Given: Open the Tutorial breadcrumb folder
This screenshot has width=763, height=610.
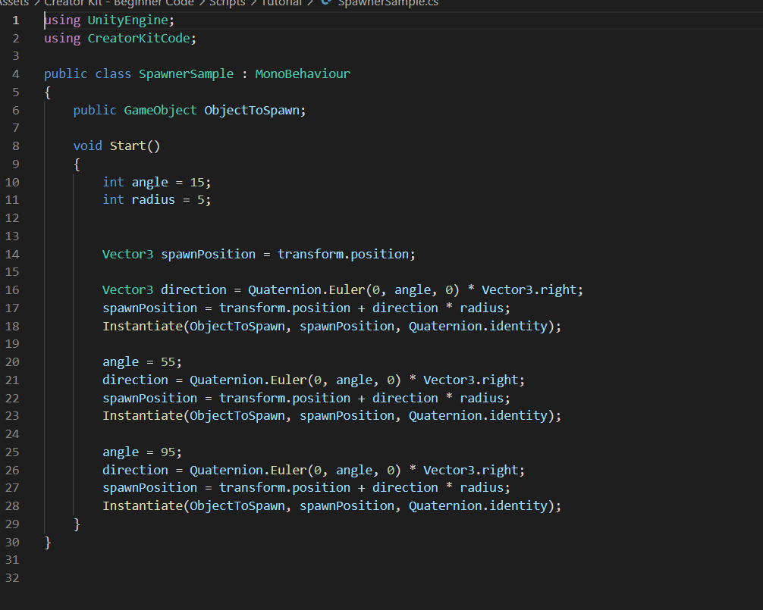Looking at the screenshot, I should tap(281, 3).
